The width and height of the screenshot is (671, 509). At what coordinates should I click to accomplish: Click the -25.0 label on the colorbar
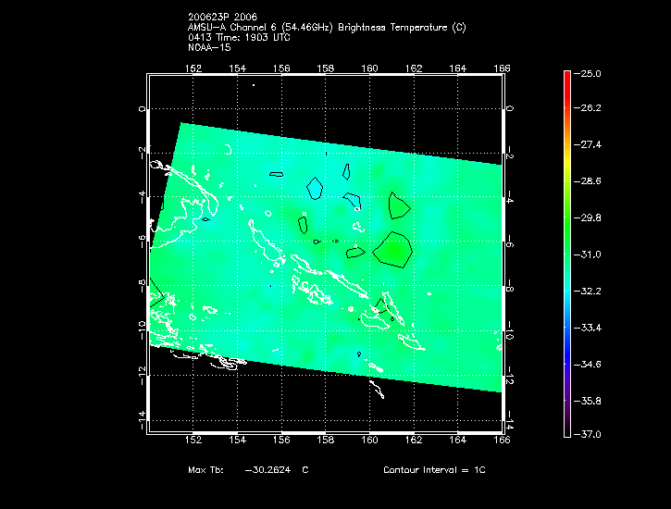tap(590, 73)
